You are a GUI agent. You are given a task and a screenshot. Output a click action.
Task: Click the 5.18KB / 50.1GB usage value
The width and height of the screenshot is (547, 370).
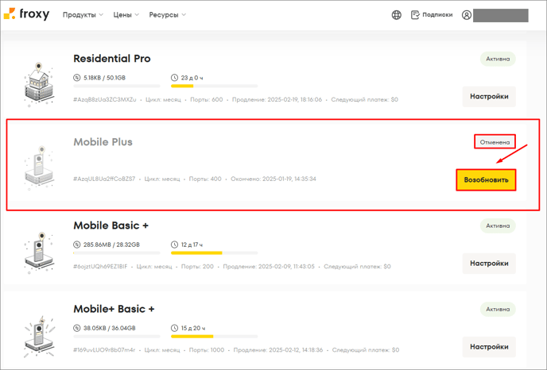coord(104,78)
